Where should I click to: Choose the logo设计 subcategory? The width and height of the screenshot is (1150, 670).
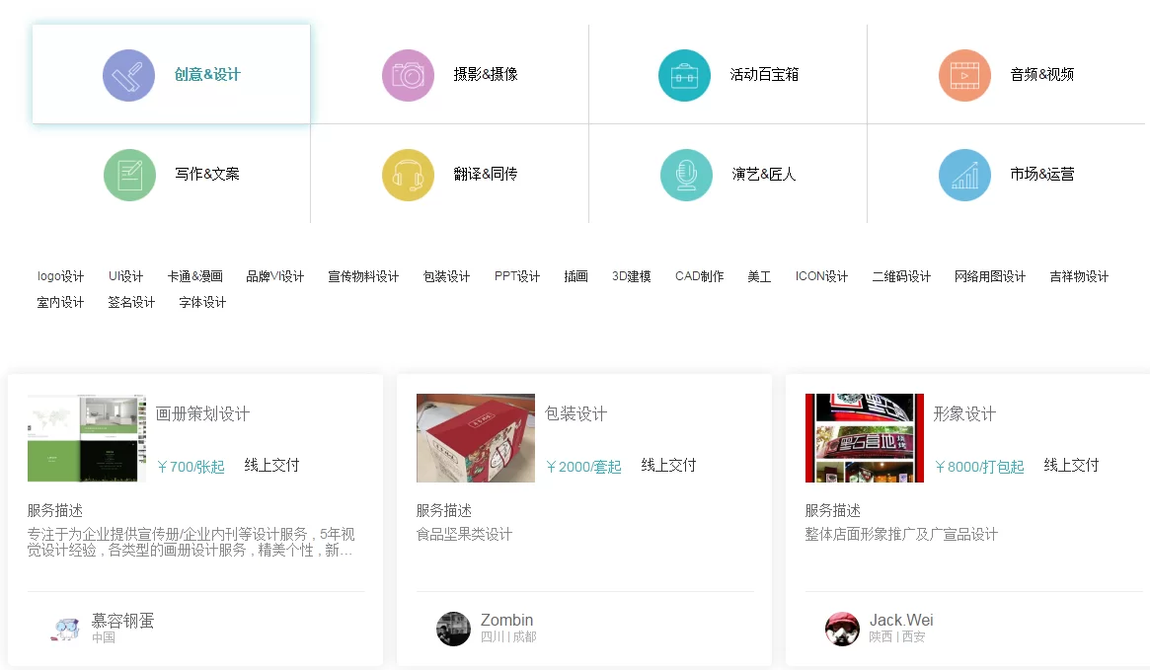pos(61,276)
